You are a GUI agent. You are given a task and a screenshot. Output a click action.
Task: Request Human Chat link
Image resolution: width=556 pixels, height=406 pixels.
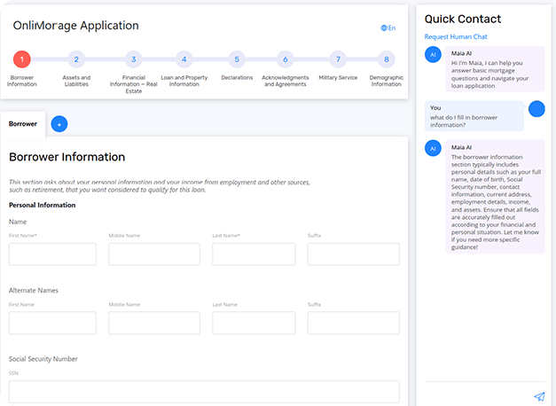tap(456, 37)
